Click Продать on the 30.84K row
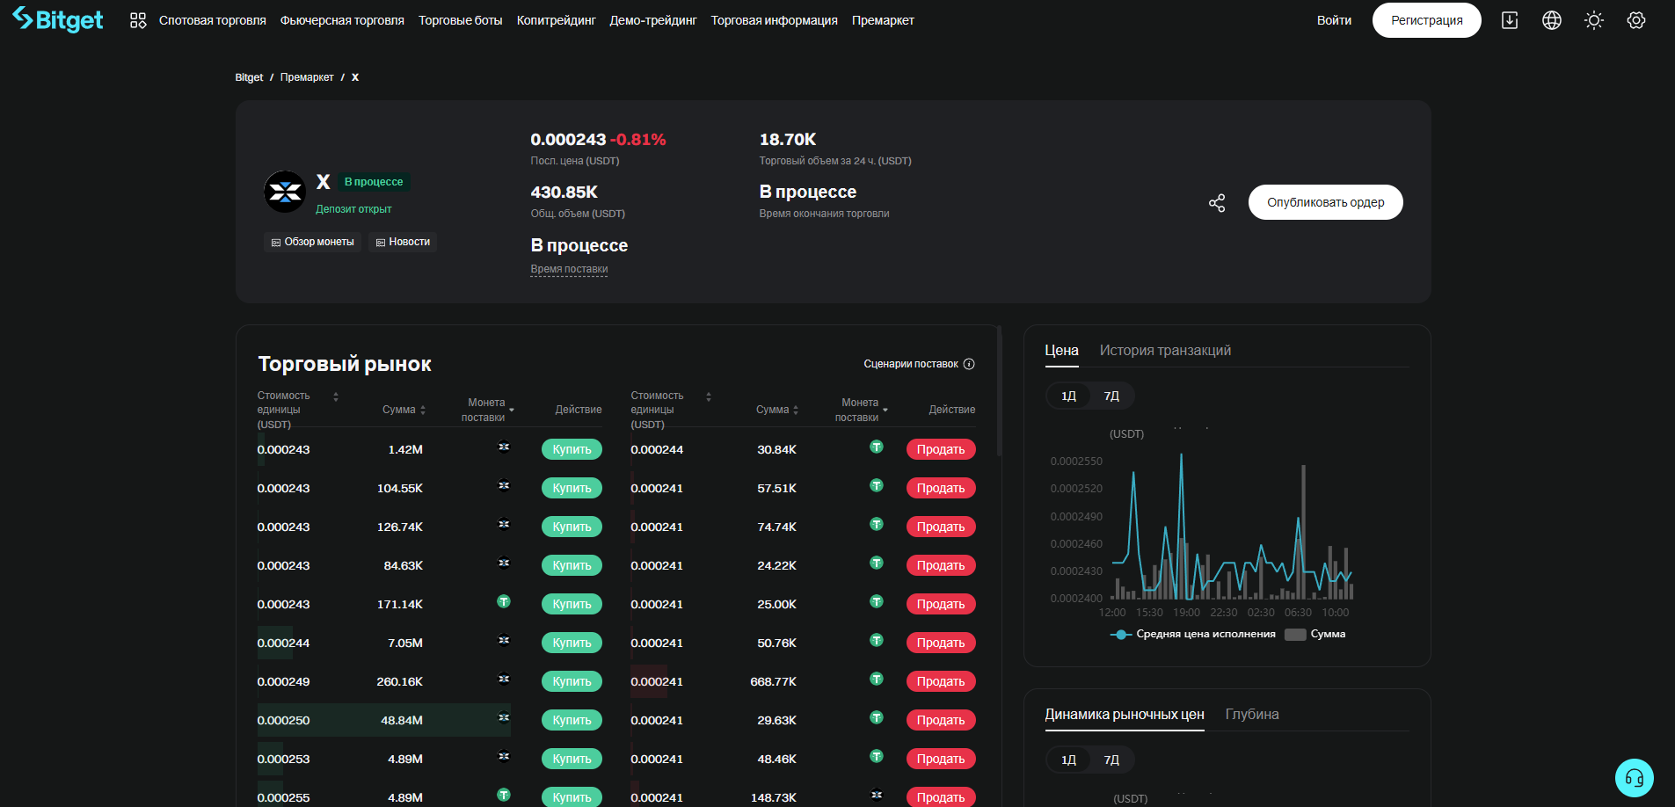Viewport: 1675px width, 807px height. (941, 449)
